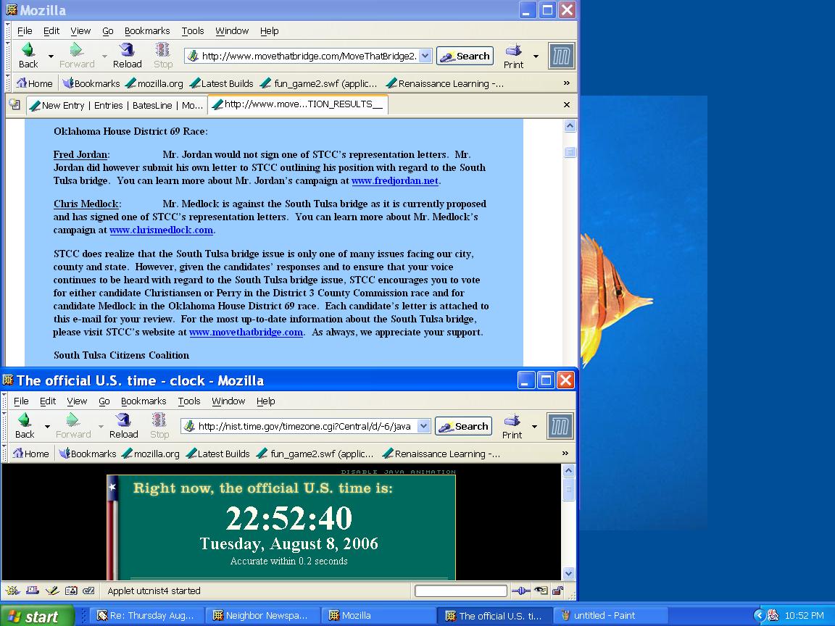
Task: Show more bookmarks chevron in U.S. time window
Action: 565,454
